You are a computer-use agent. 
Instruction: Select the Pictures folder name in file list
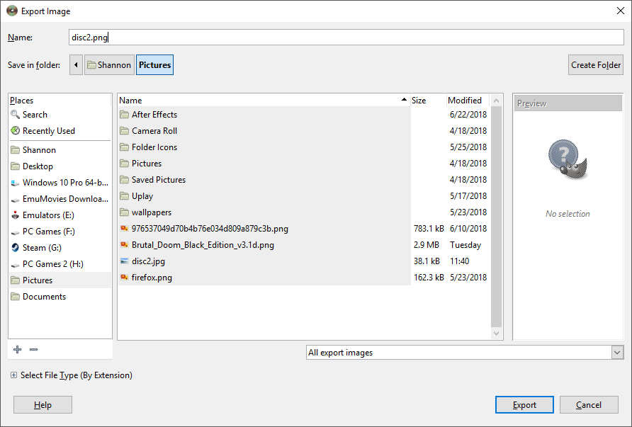click(x=147, y=163)
